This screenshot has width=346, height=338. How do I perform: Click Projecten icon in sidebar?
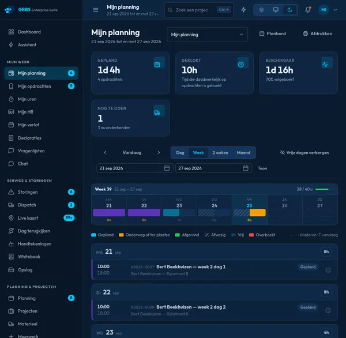click(x=11, y=311)
